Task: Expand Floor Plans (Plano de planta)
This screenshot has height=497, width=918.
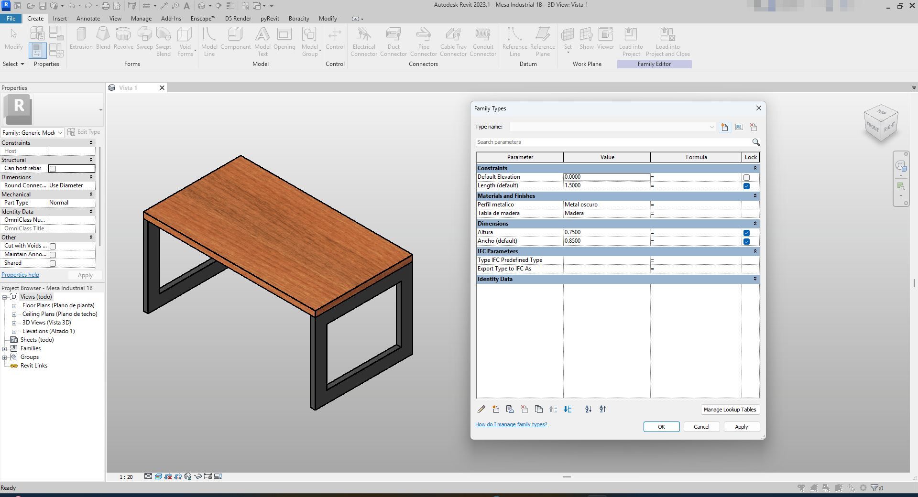Action: click(14, 306)
